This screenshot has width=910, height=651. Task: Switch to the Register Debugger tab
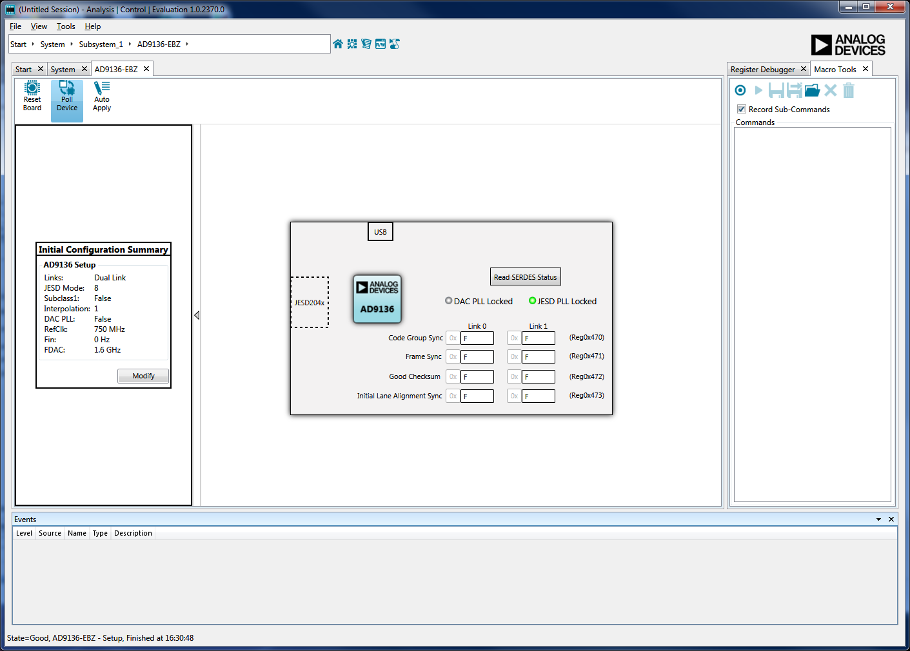(x=762, y=69)
